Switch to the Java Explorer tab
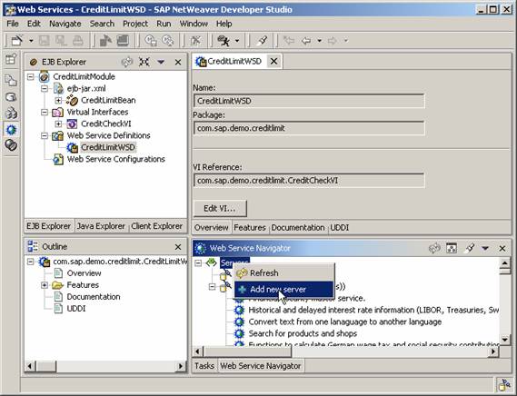Screen dimensions: 517x396 coord(101,226)
